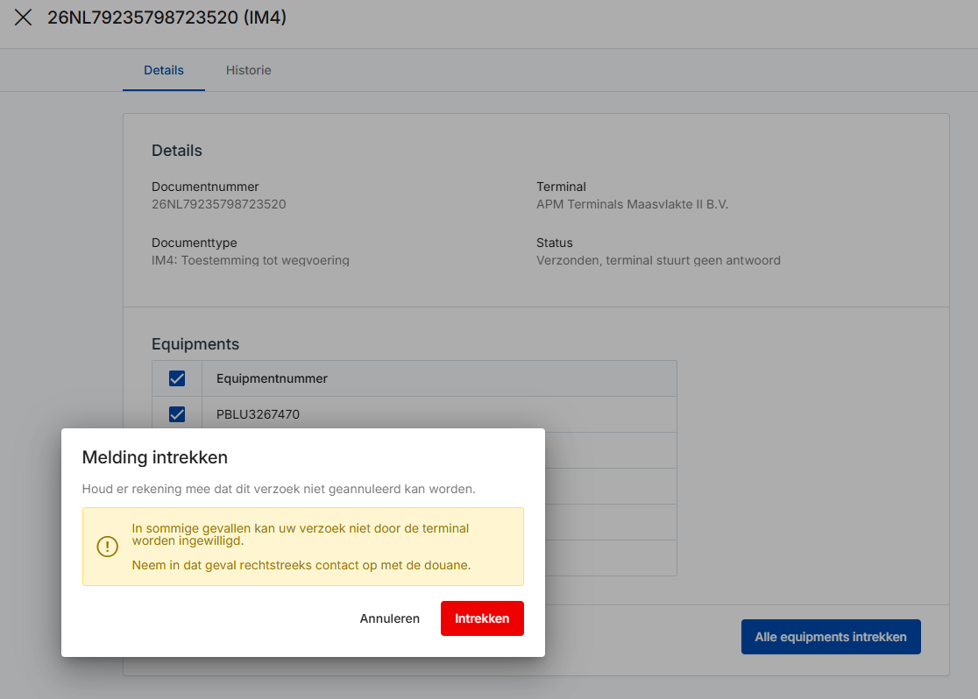Click the warning exclamation icon in the notice
The height and width of the screenshot is (699, 978).
107,547
